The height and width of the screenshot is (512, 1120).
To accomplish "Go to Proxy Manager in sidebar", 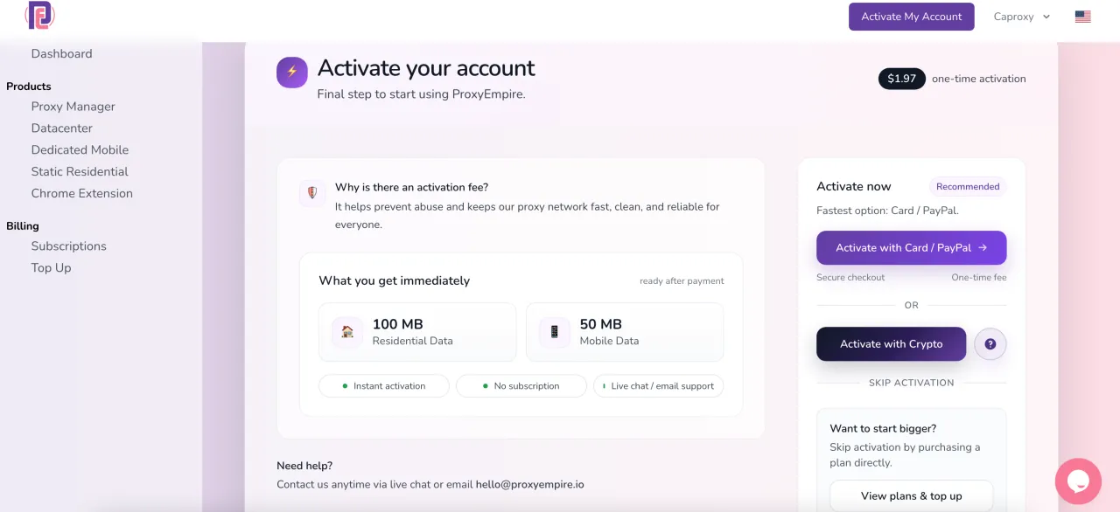I will coord(73,107).
